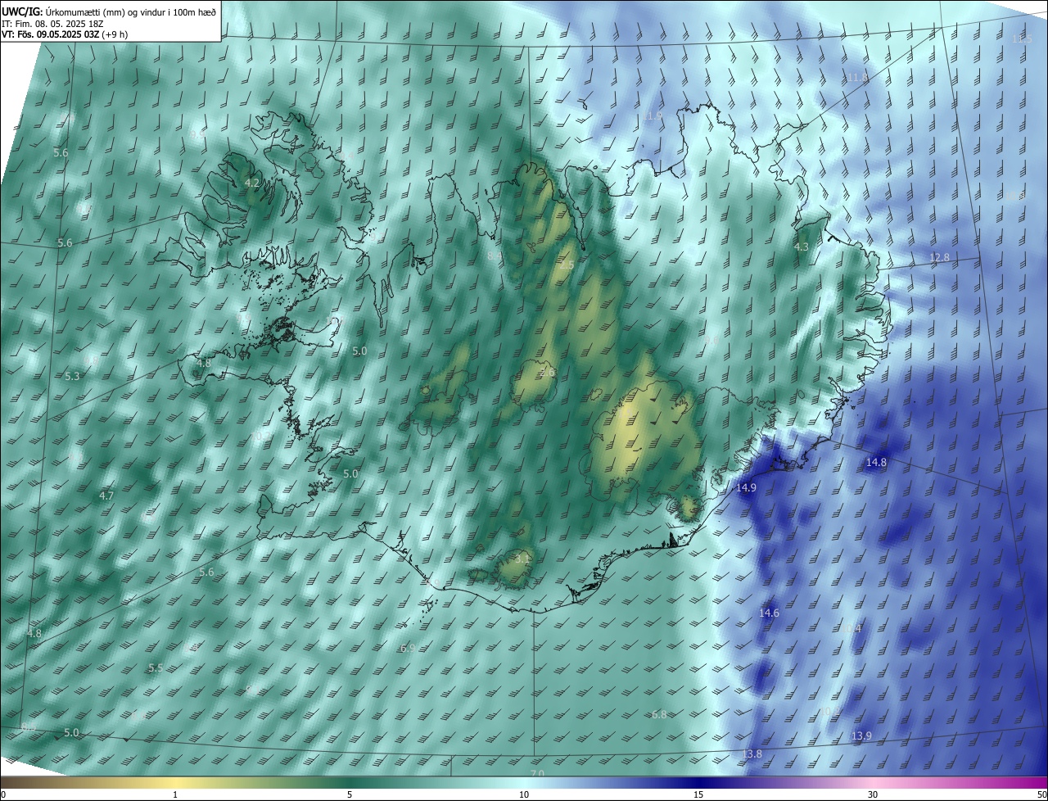This screenshot has height=801, width=1048.
Task: Select the '5' label on the color scale
Action: point(350,794)
